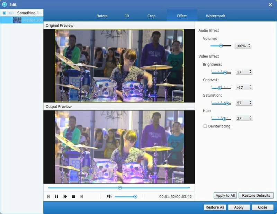
Task: Stop the video playback
Action: 73,196
